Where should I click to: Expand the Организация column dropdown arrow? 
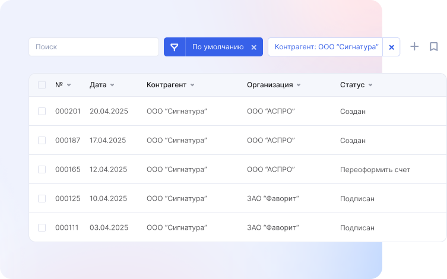[x=298, y=85]
